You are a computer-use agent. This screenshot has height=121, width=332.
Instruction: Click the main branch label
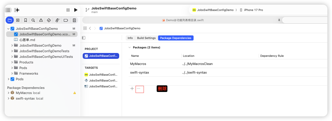coord(94,12)
